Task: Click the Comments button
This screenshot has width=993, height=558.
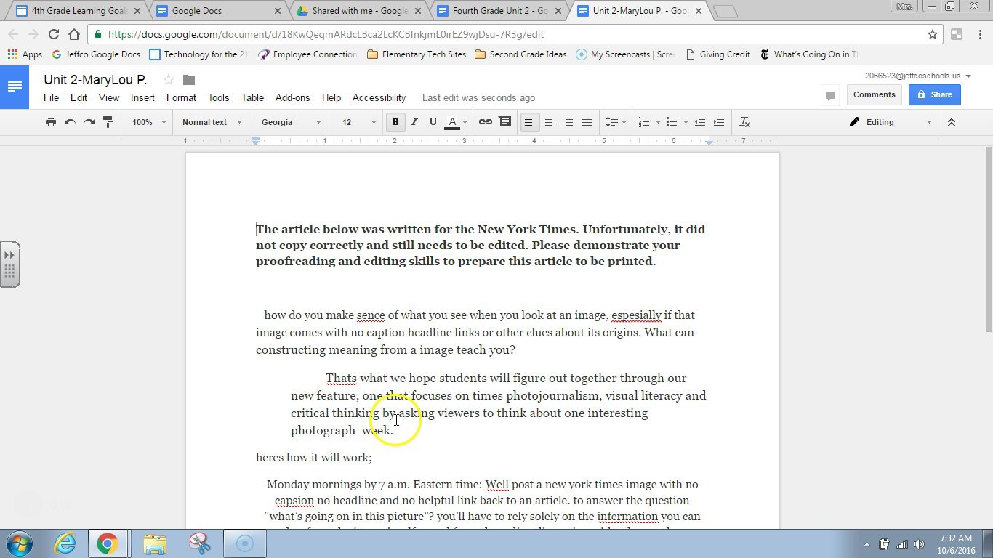Action: pos(874,94)
